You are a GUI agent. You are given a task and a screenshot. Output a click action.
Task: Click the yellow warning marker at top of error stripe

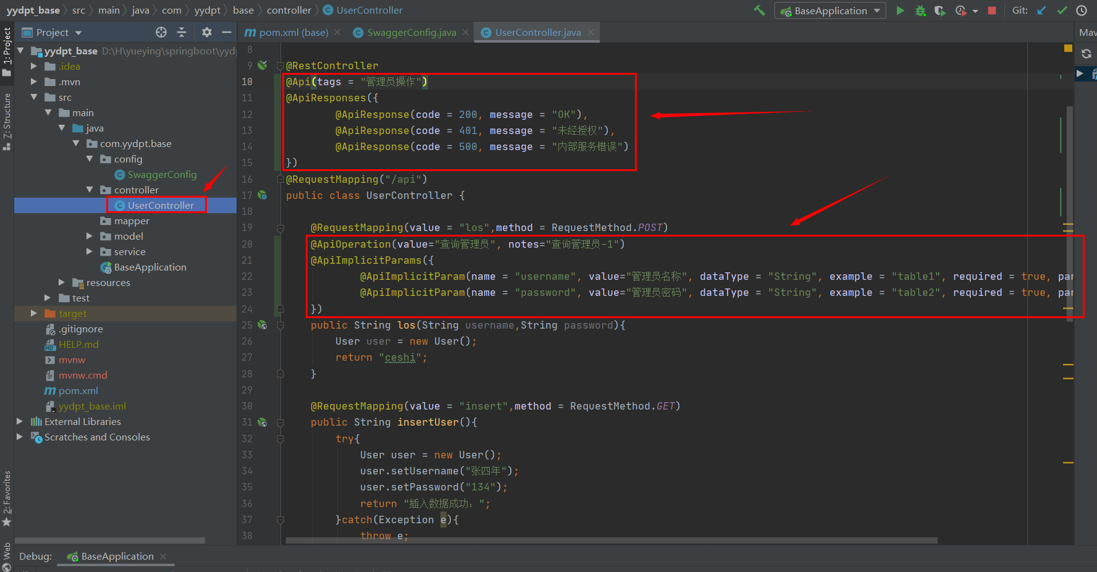(1068, 48)
